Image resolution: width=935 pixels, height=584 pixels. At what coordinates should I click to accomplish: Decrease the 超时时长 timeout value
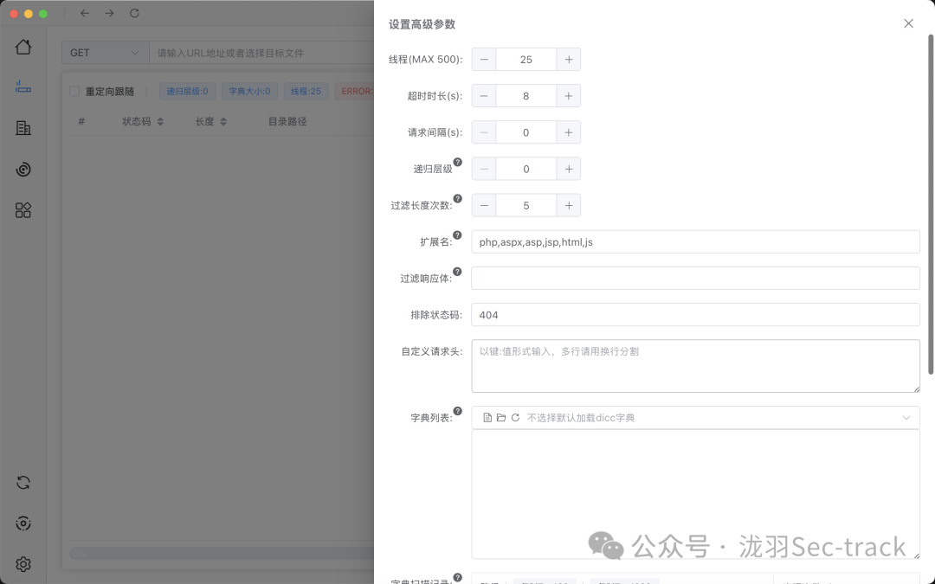(x=484, y=96)
